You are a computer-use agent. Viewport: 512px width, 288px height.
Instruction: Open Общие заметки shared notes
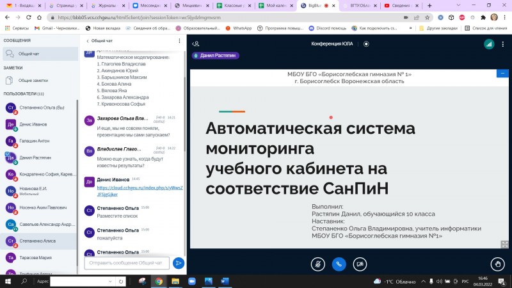click(33, 81)
